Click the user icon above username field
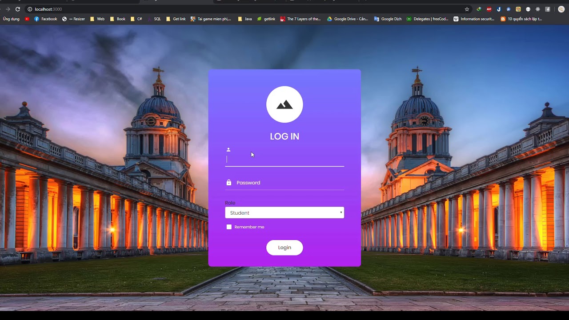569x320 pixels. pyautogui.click(x=228, y=150)
